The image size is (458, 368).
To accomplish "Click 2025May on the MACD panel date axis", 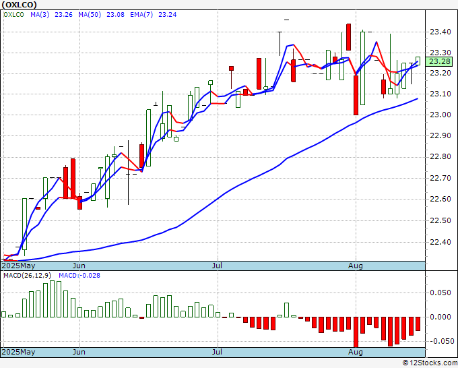I will pyautogui.click(x=19, y=352).
